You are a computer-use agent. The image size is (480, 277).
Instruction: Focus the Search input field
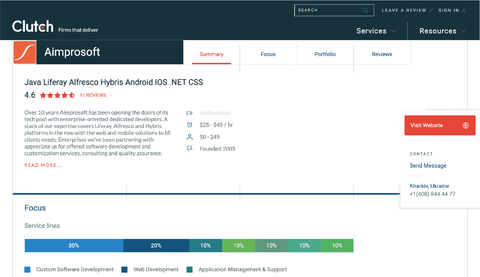coord(334,10)
